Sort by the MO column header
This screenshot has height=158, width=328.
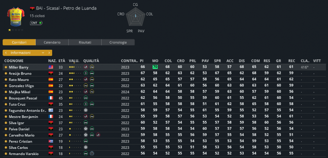(155, 61)
